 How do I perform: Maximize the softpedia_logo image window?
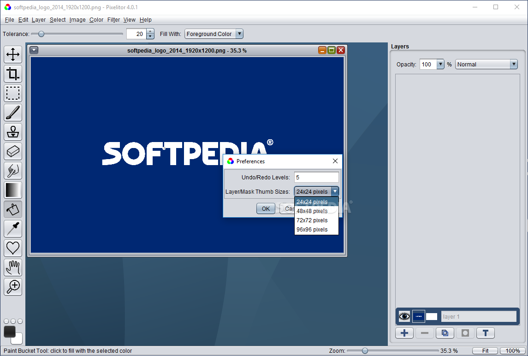[x=332, y=50]
